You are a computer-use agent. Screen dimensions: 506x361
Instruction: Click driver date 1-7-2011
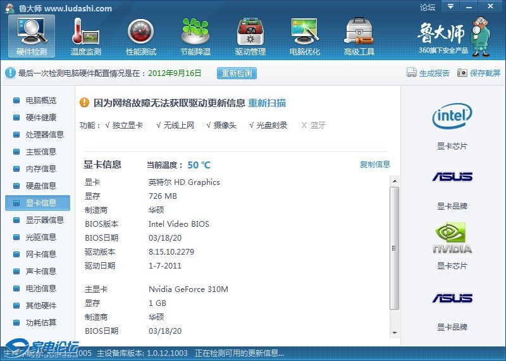165,265
